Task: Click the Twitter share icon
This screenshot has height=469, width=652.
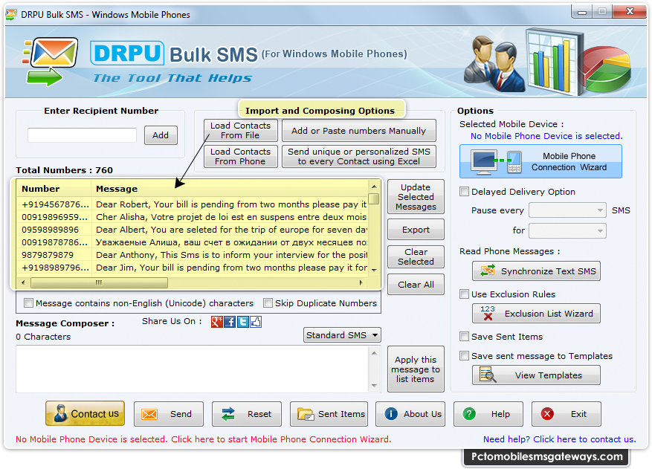Action: (x=243, y=322)
